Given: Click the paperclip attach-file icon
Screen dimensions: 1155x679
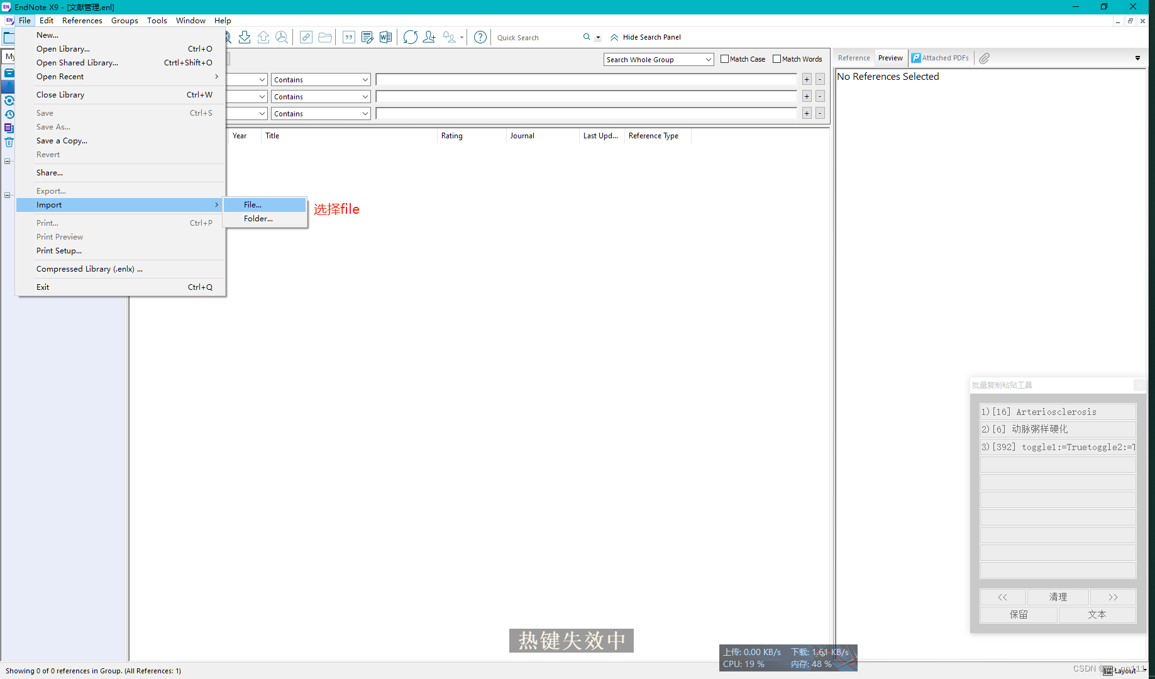Looking at the screenshot, I should pos(985,58).
